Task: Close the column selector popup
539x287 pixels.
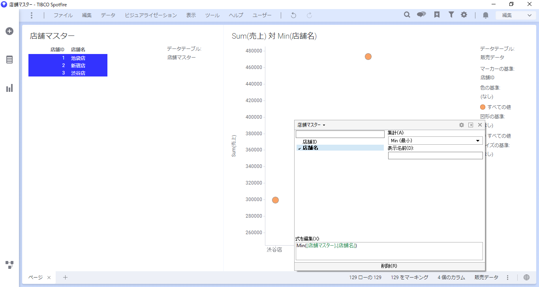Action: point(480,125)
